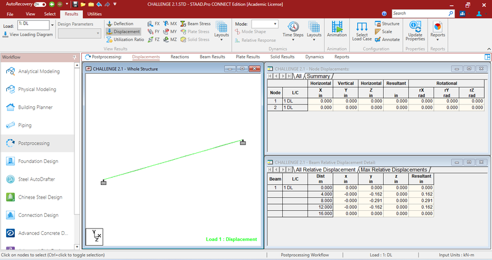Show the Beam Stress results

195,23
